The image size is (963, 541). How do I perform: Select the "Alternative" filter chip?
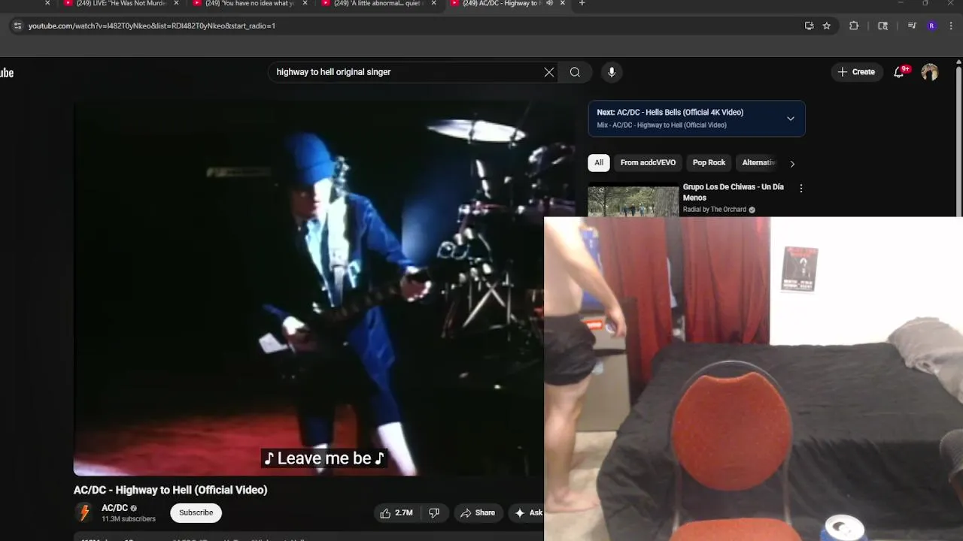coord(757,163)
